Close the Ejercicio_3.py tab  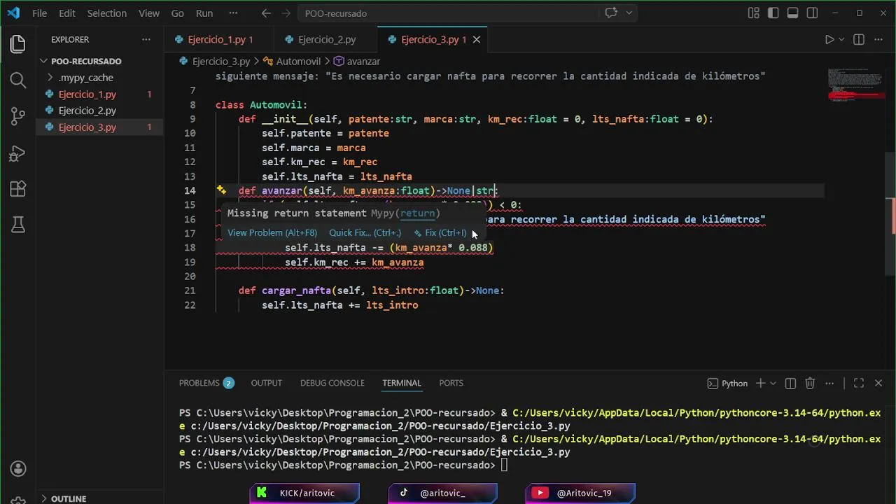[x=477, y=40]
